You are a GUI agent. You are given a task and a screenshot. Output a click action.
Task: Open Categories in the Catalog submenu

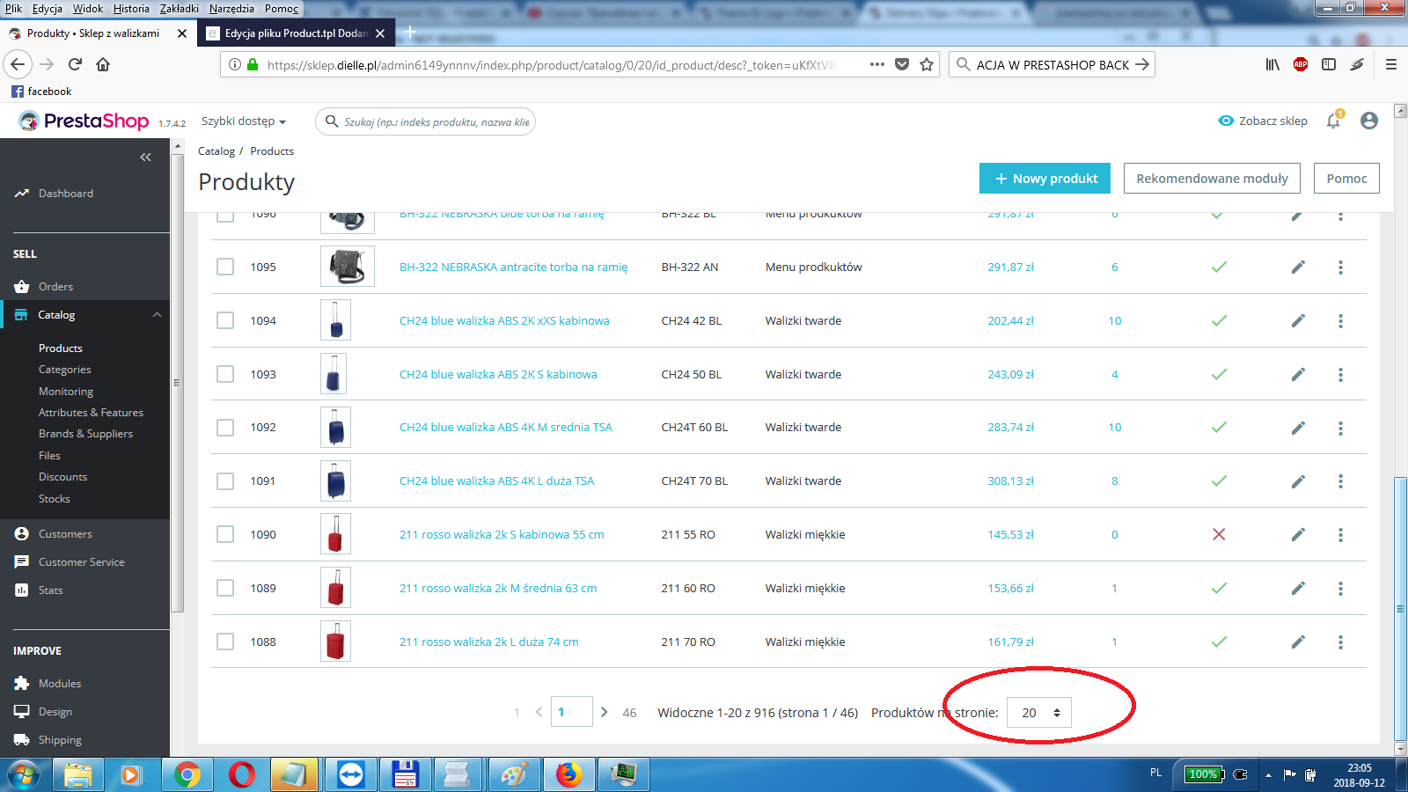click(65, 370)
